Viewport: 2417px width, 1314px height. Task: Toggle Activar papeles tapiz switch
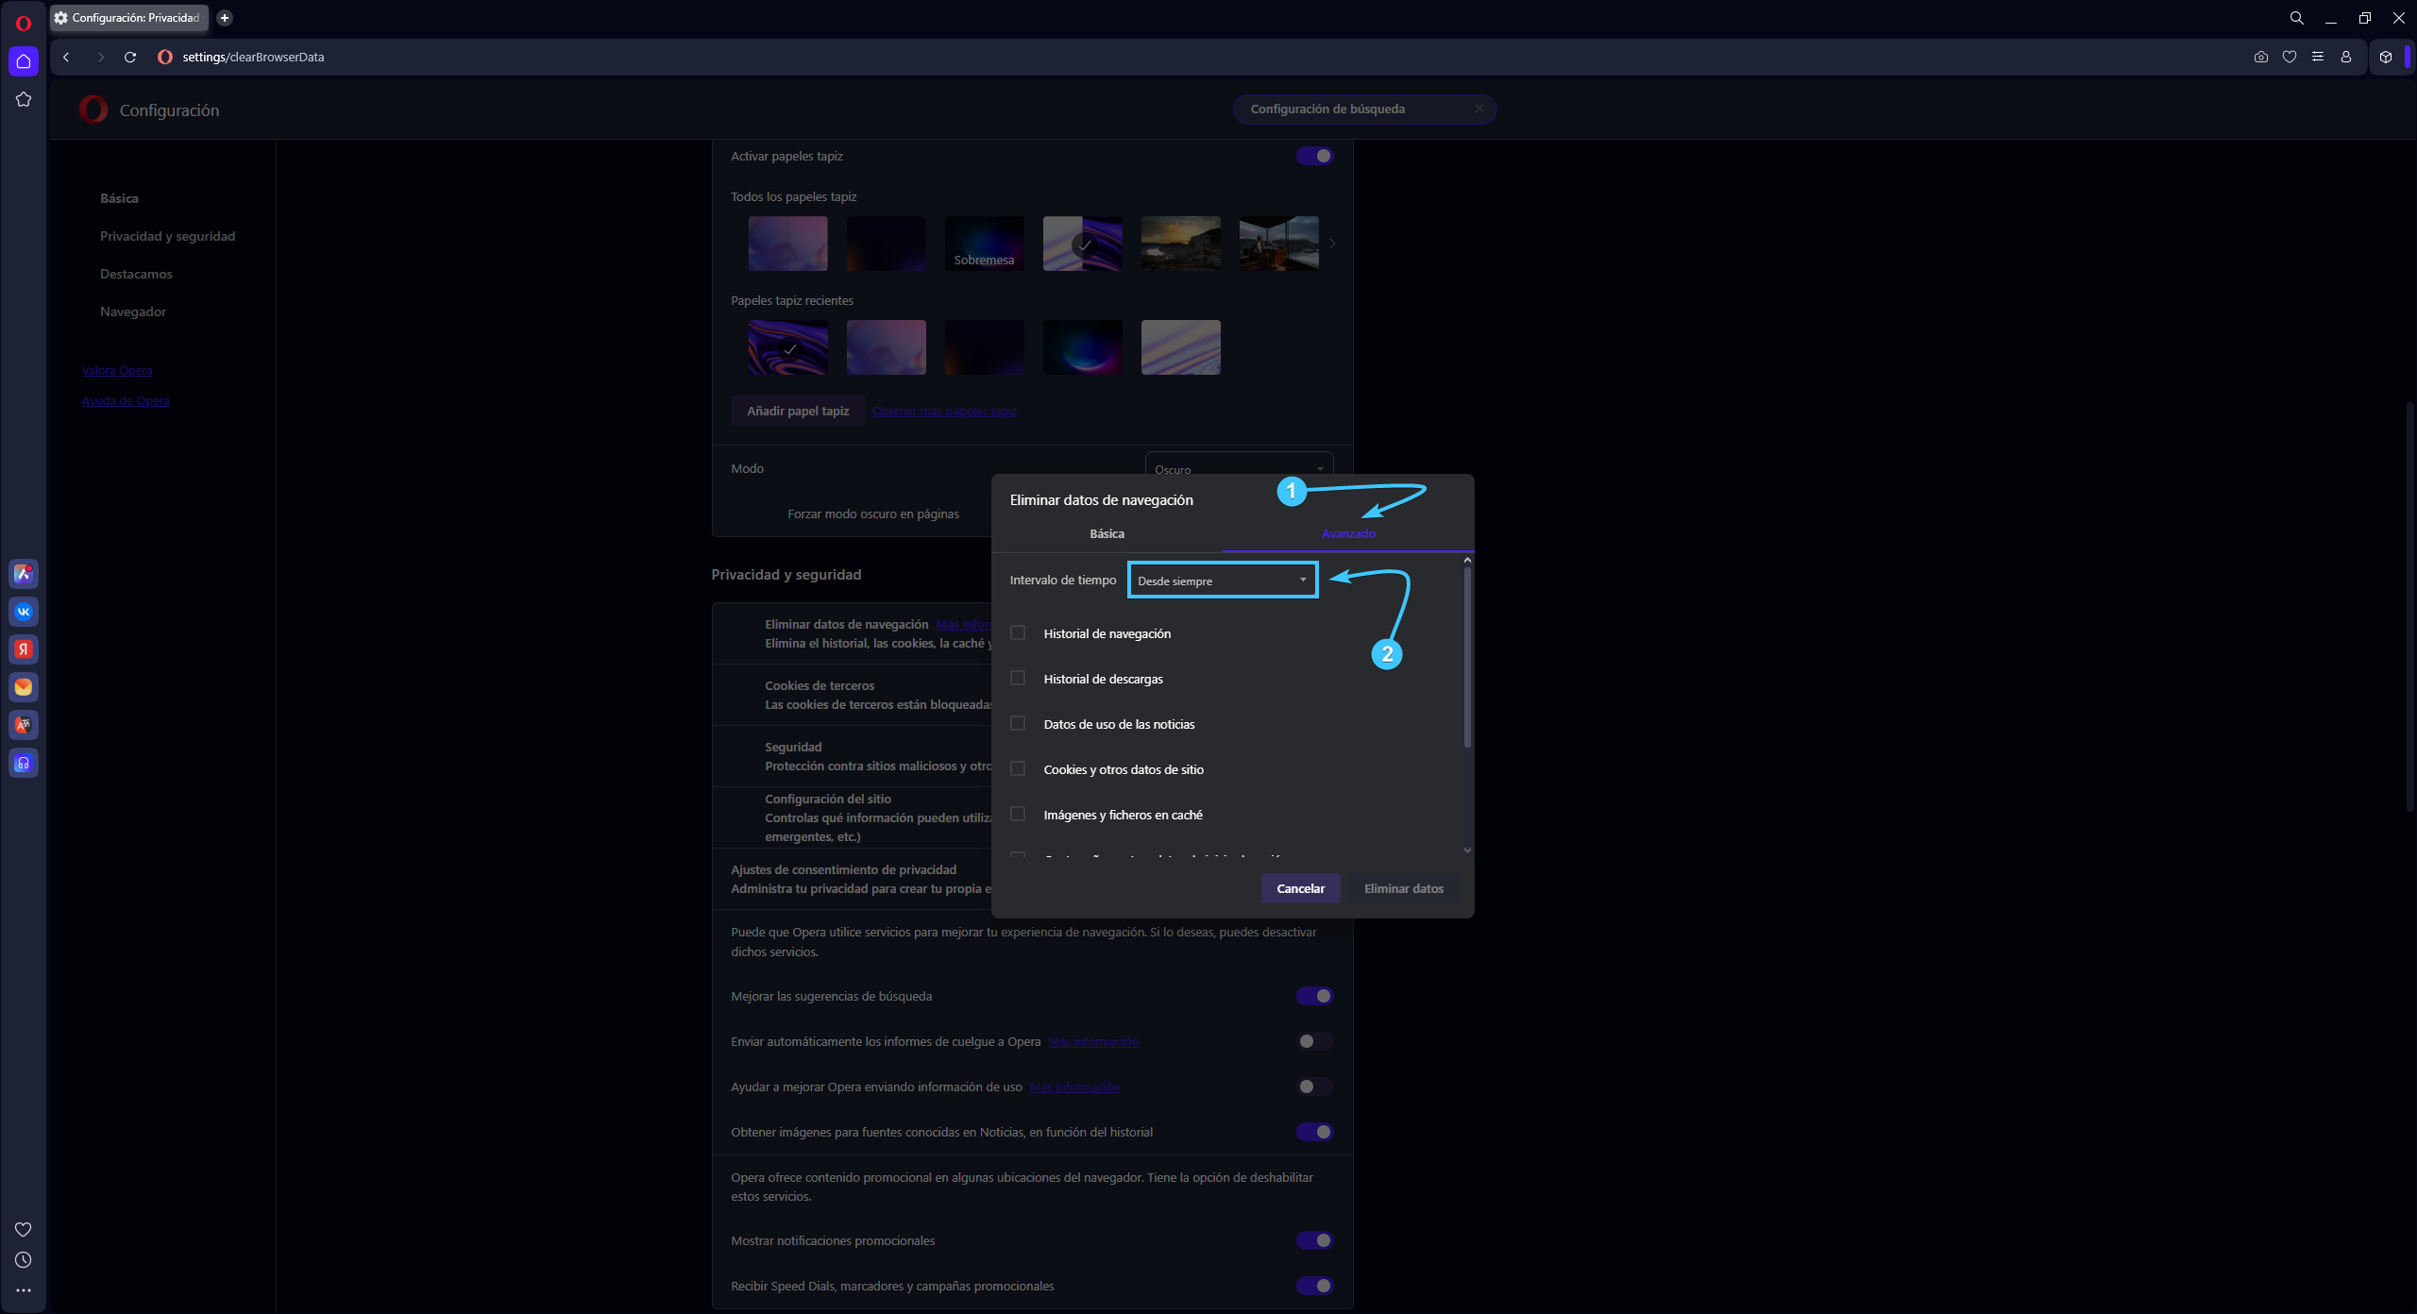point(1315,156)
